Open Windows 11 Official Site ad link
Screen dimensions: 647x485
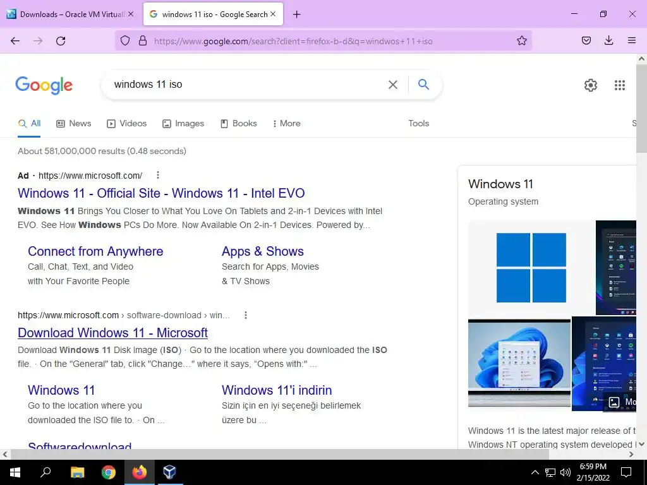point(161,193)
